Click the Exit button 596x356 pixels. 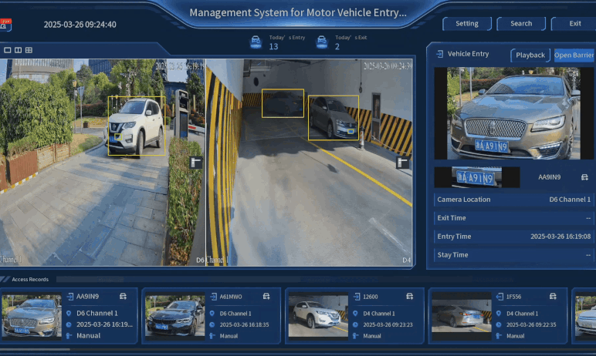(574, 24)
